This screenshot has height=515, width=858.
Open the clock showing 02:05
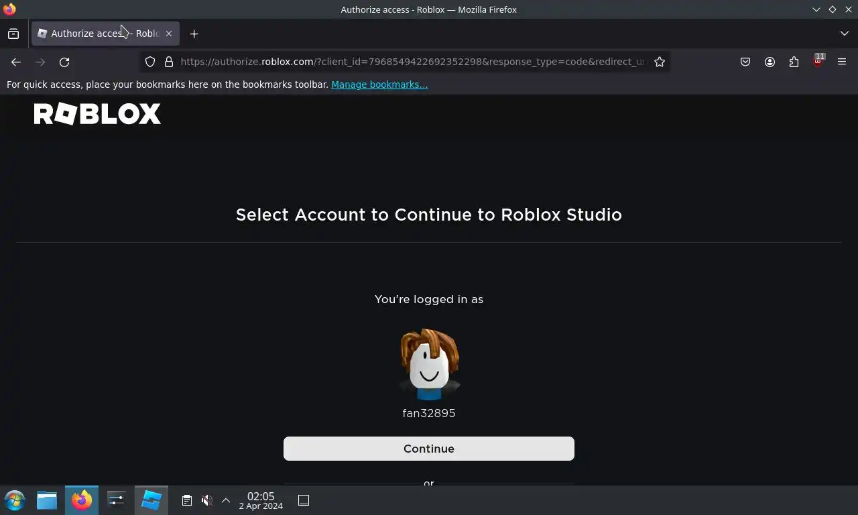[x=261, y=500]
